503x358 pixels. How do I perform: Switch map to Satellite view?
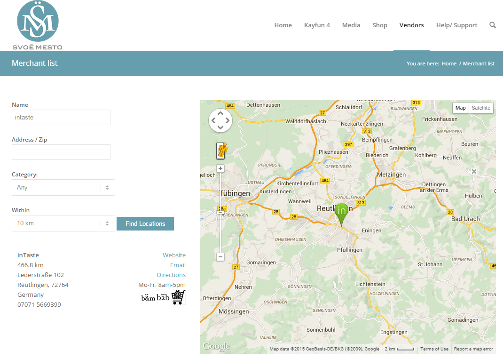click(481, 108)
